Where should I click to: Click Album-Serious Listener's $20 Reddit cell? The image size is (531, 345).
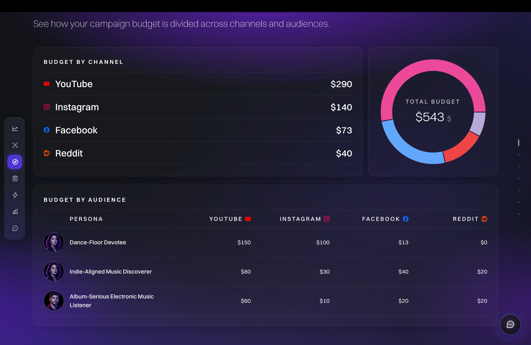(x=482, y=301)
